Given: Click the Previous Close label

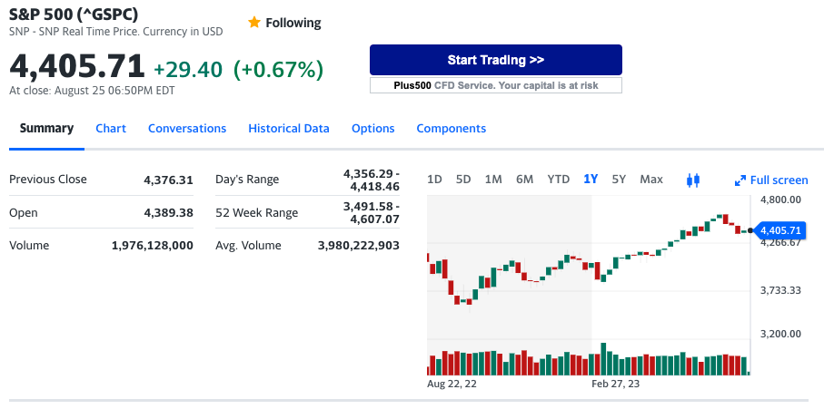Looking at the screenshot, I should pyautogui.click(x=48, y=180).
